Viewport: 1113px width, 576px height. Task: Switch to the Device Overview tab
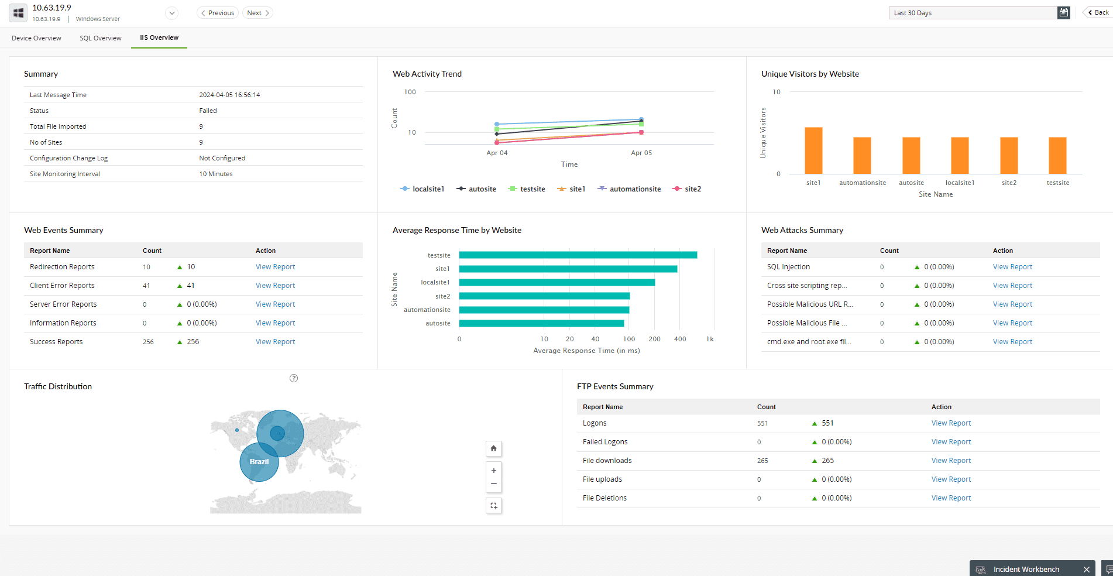point(36,38)
